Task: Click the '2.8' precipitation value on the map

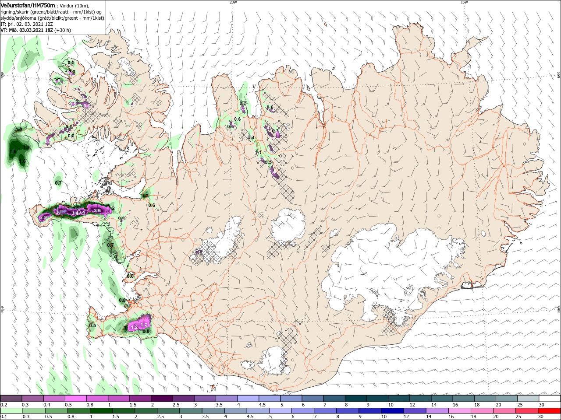Action: coord(43,217)
